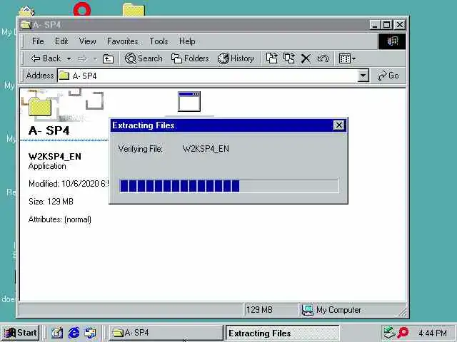
Task: Switch to the Extracting Files taskbar button
Action: coord(282,333)
